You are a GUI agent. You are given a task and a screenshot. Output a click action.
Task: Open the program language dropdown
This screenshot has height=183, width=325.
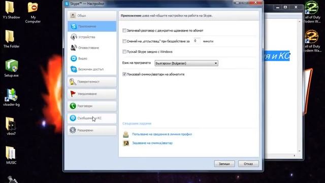pos(186,63)
